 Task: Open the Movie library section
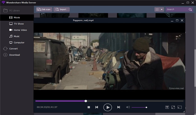click(17, 17)
